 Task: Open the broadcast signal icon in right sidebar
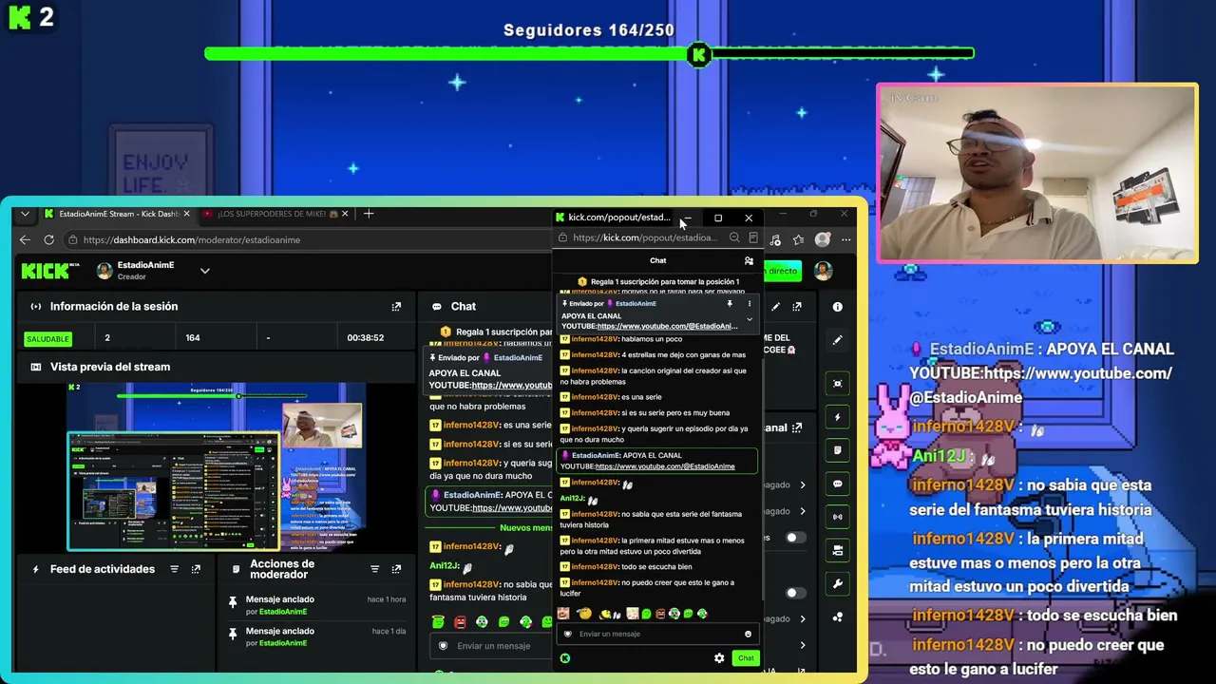coord(837,517)
